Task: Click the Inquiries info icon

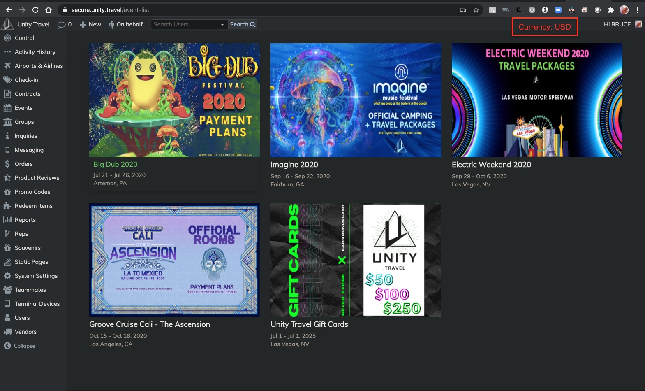Action: pyautogui.click(x=7, y=136)
